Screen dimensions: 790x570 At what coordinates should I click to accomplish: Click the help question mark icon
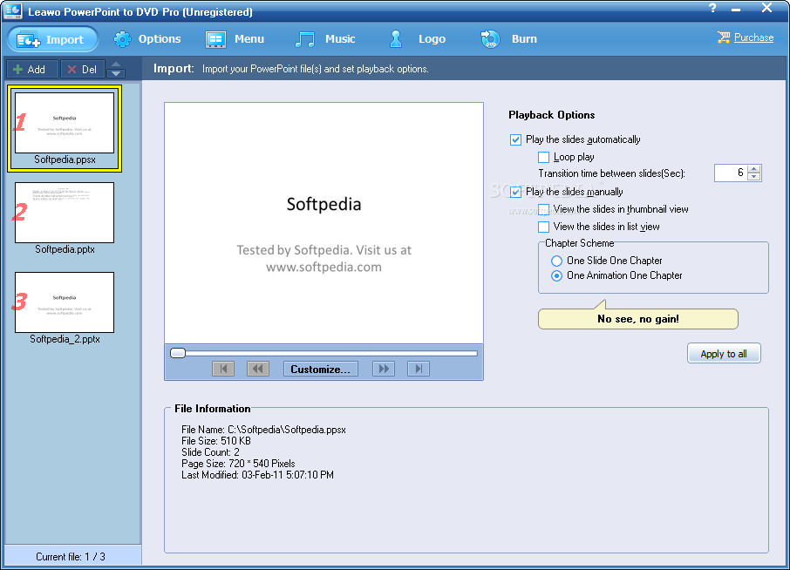712,8
